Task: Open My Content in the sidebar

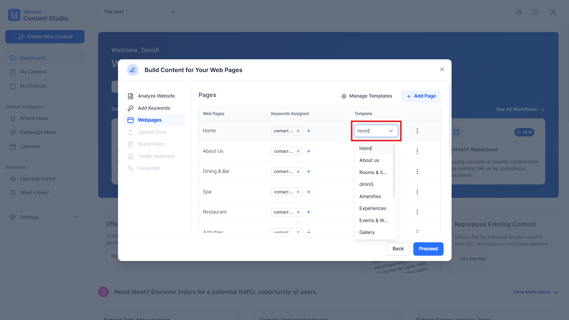Action: point(45,72)
